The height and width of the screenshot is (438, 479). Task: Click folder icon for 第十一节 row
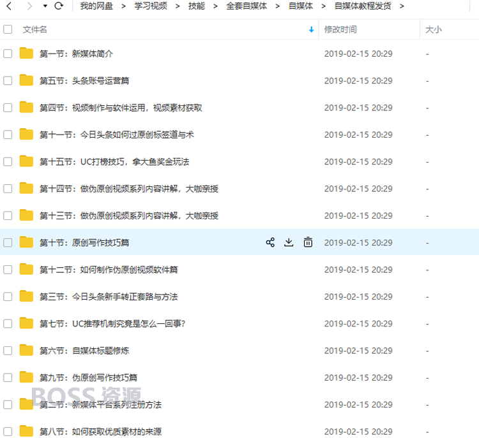click(x=26, y=135)
